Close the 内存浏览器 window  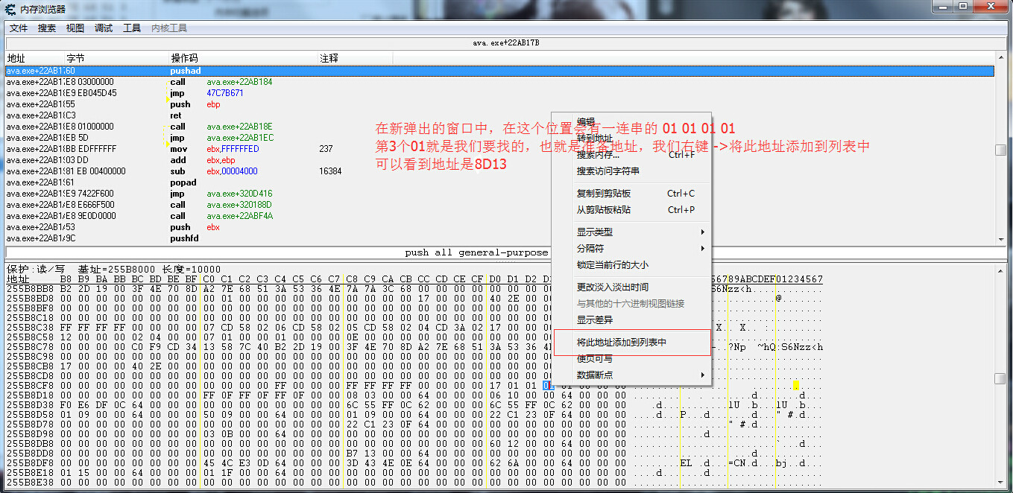[989, 7]
